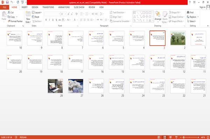Clear all text formatting

click(76, 14)
